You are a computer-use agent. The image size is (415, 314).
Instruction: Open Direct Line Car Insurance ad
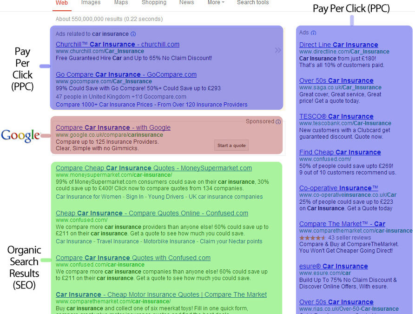point(338,45)
